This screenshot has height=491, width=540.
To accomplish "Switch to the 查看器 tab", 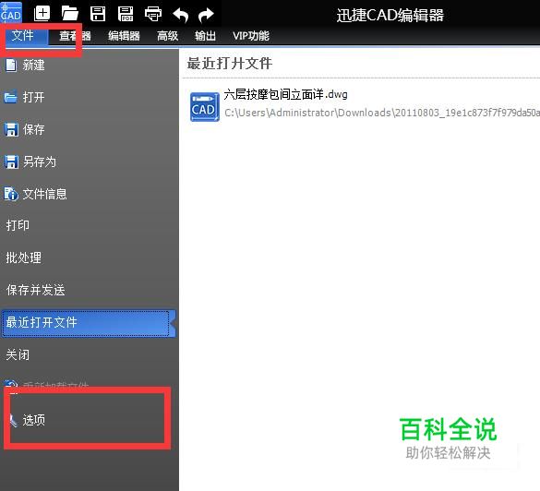I will pos(75,36).
